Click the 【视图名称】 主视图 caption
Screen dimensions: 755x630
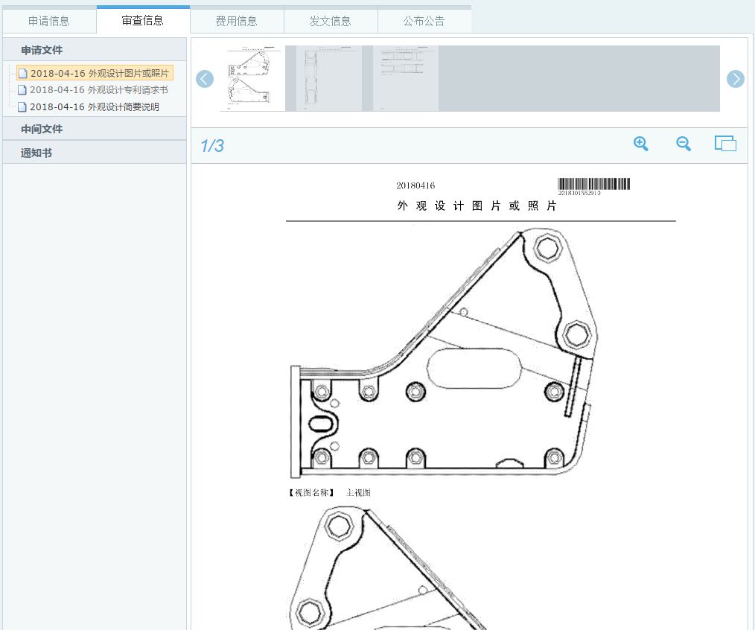tap(330, 492)
